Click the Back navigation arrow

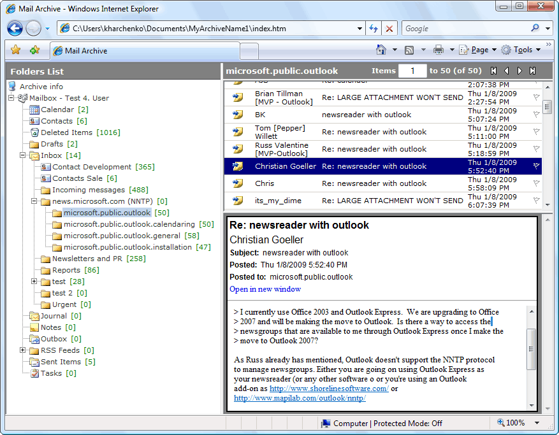15,29
